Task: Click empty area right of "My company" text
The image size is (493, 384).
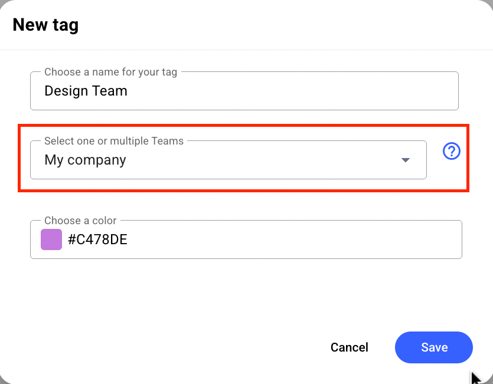Action: click(x=261, y=160)
